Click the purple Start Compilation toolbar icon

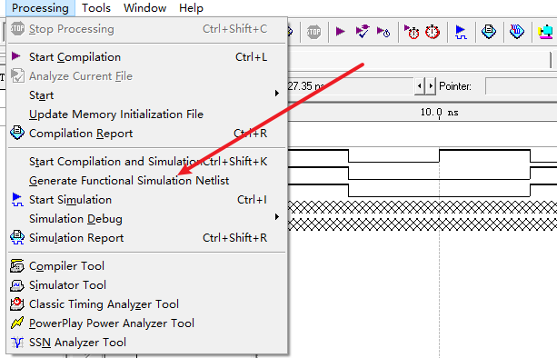[x=341, y=32]
